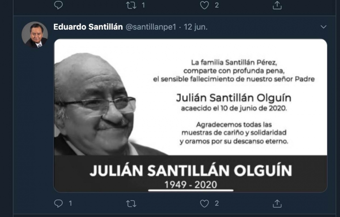This screenshot has height=217, width=340.
Task: Open the @santillanpe1 handle link
Action: click(x=150, y=27)
